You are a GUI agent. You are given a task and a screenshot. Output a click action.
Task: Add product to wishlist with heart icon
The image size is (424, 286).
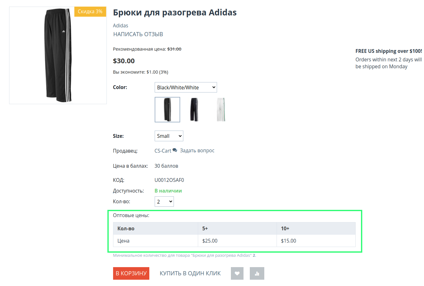click(x=237, y=273)
